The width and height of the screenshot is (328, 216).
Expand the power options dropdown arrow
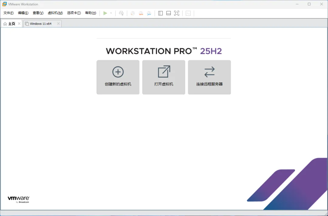(x=111, y=13)
